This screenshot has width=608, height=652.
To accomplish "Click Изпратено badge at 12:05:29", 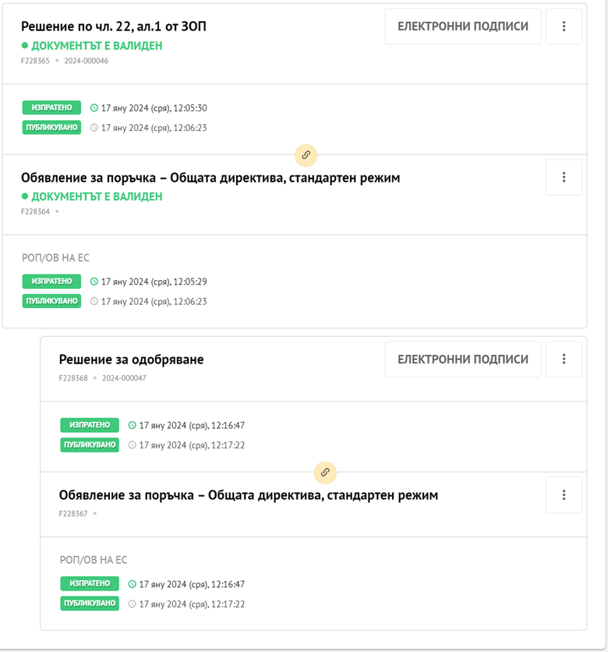I will point(51,282).
